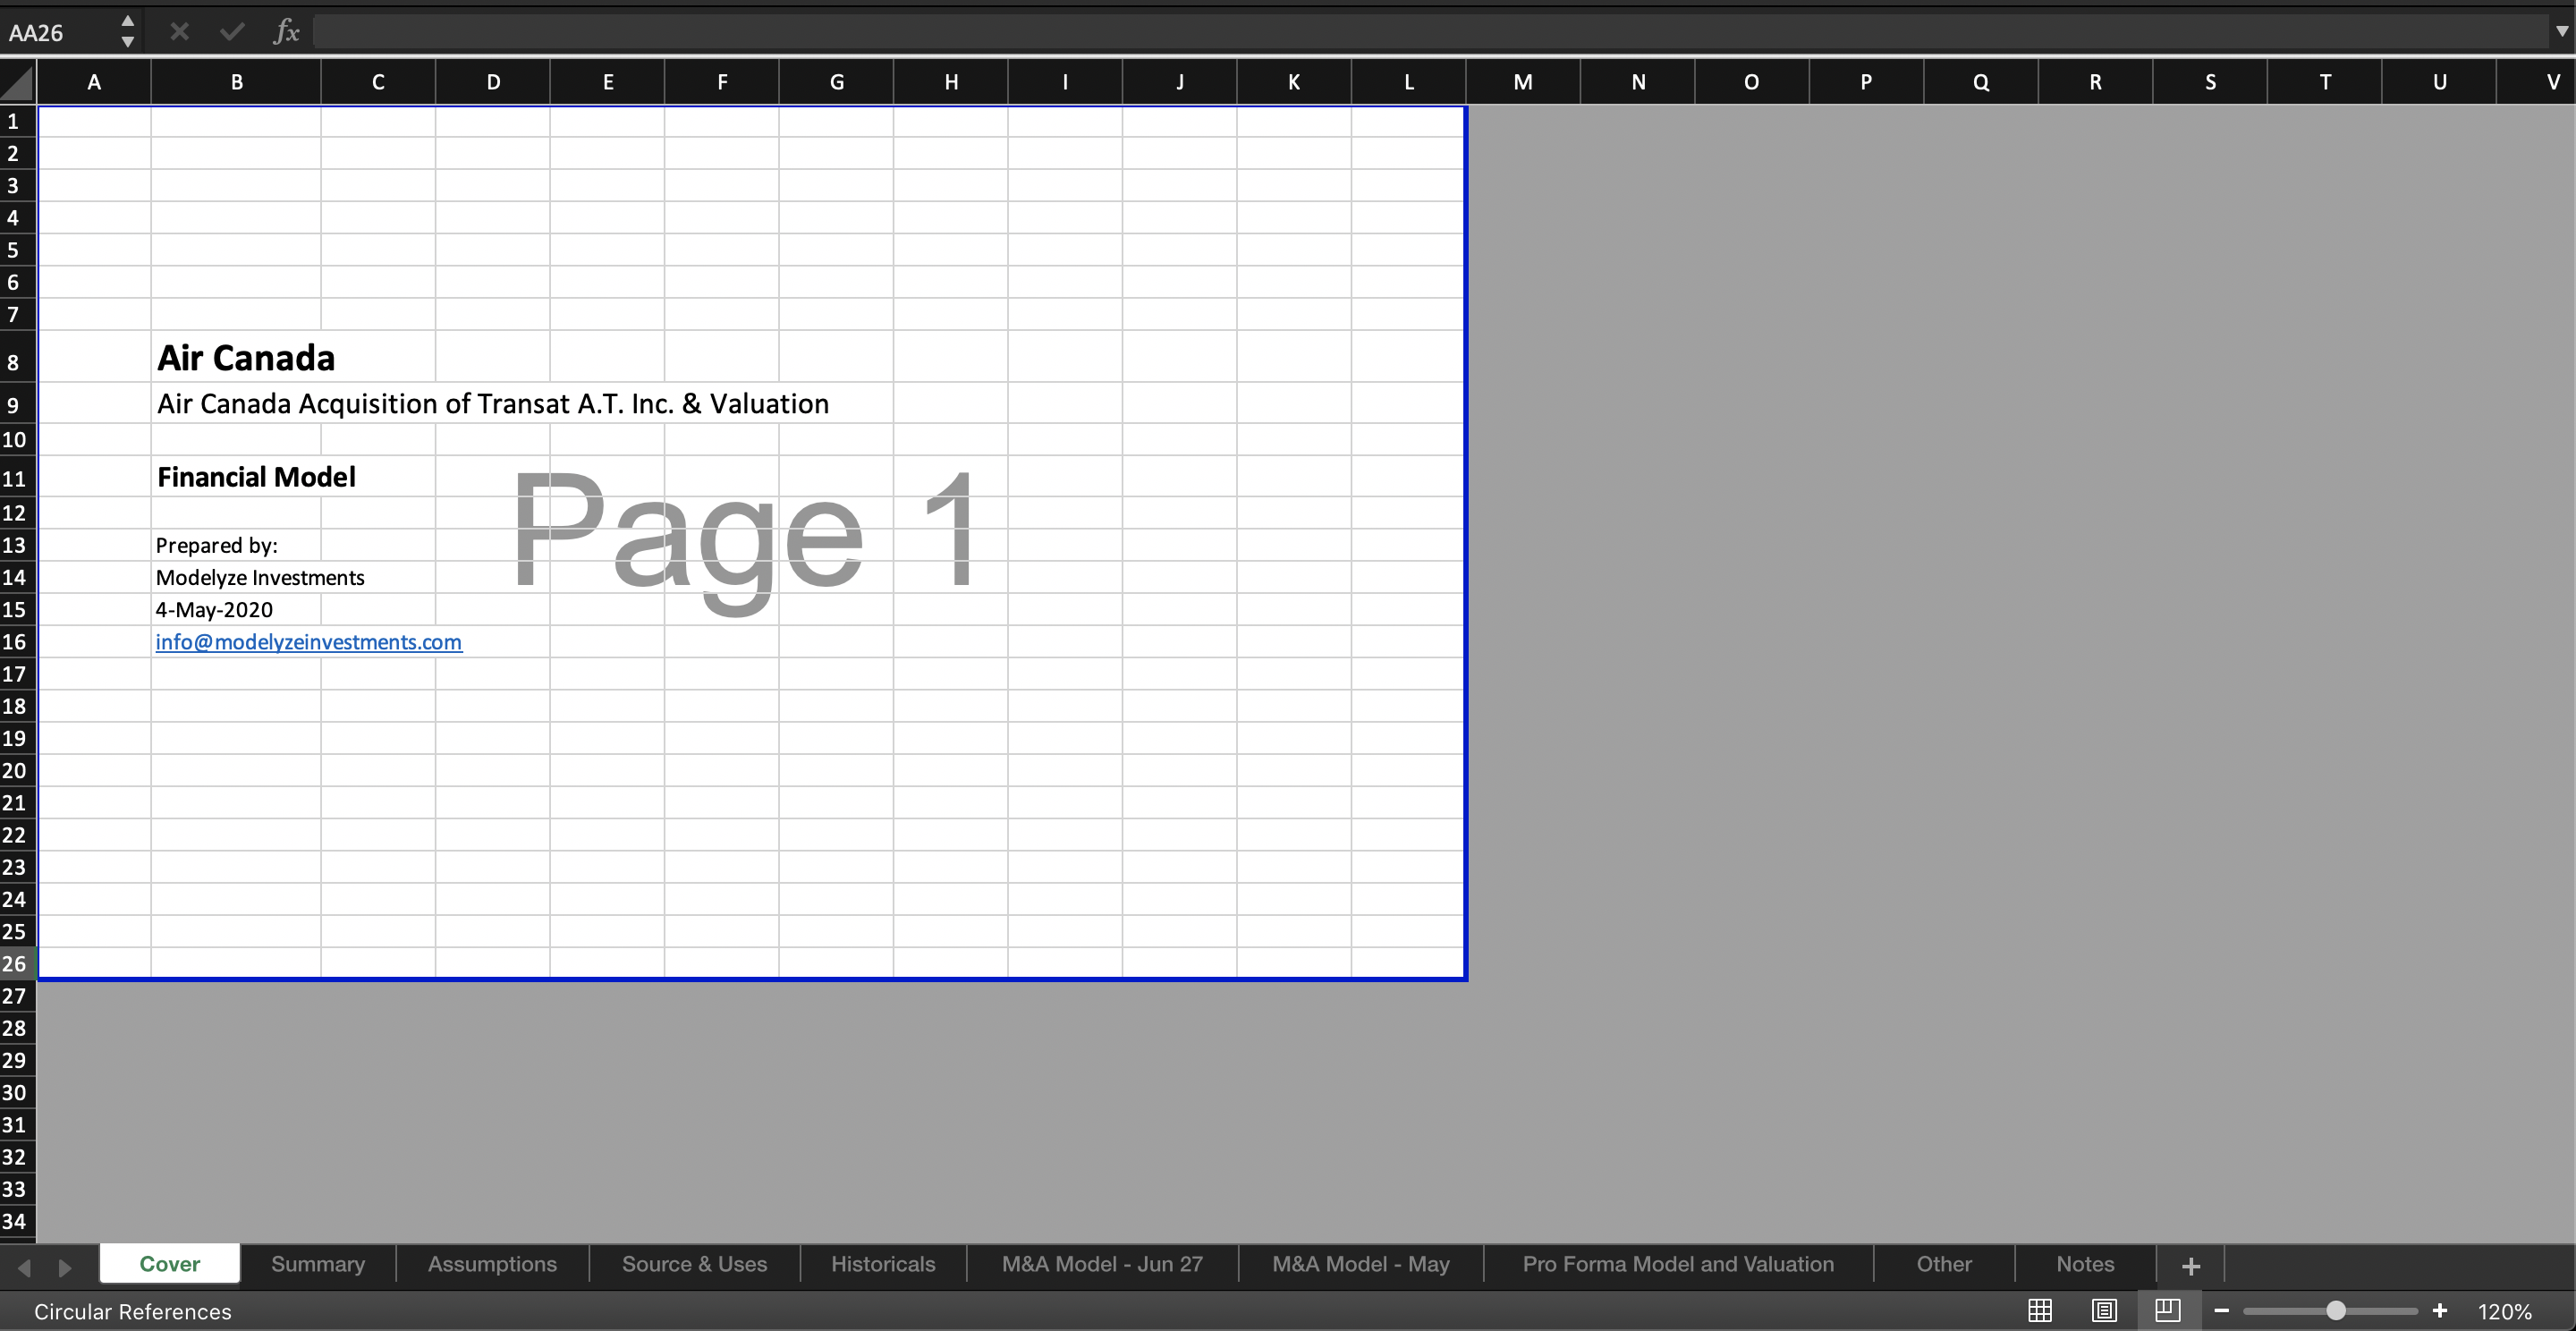Open Pro Forma Model and Valuation tab
Image resolution: width=2576 pixels, height=1331 pixels.
tap(1678, 1264)
